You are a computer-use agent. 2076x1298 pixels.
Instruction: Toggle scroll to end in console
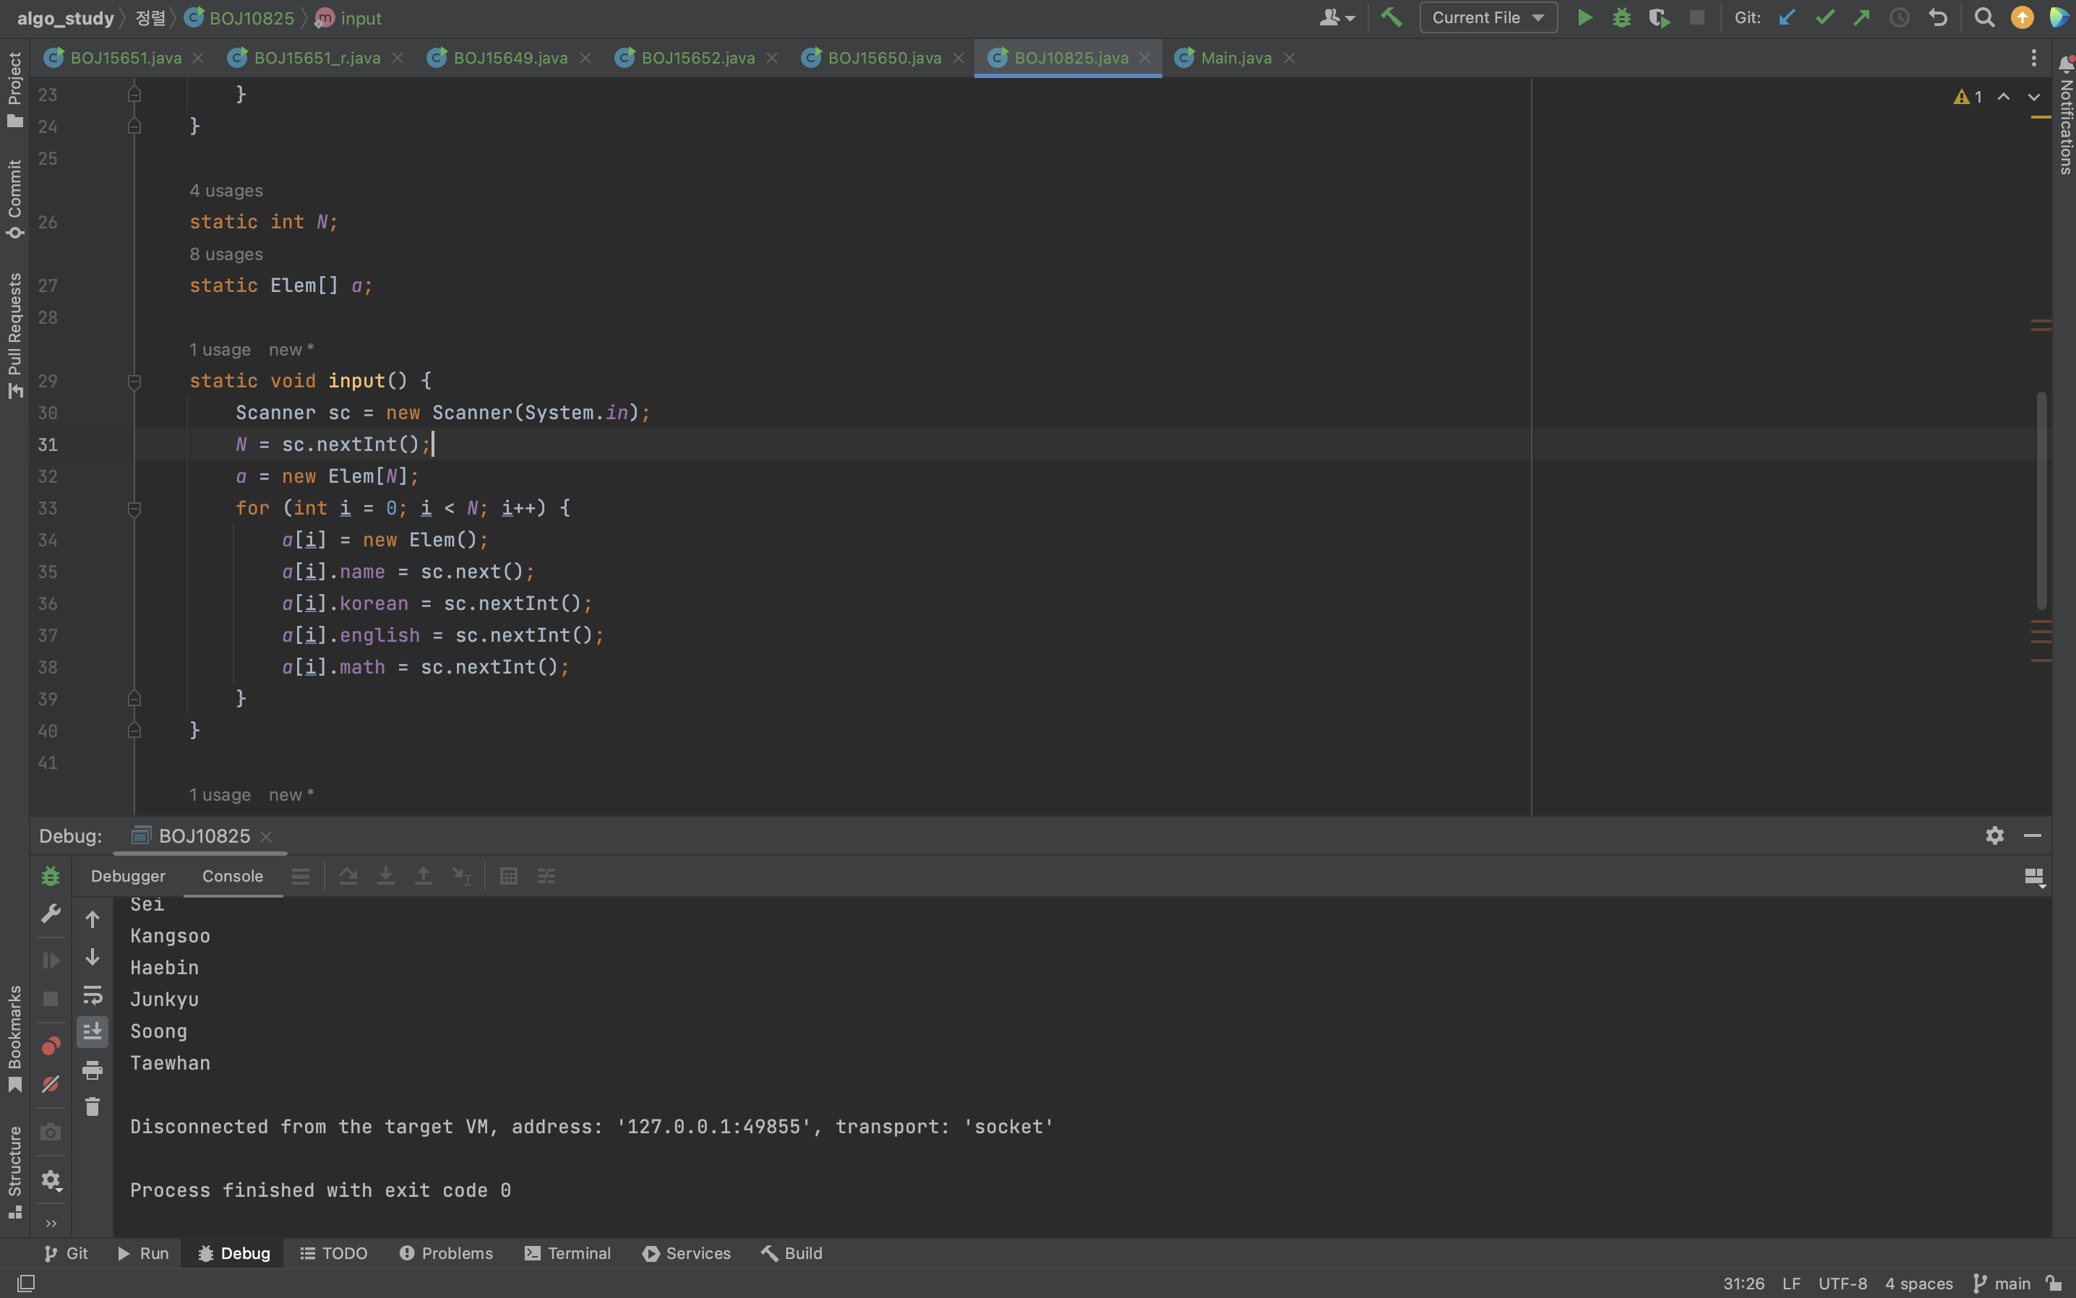pyautogui.click(x=93, y=1031)
